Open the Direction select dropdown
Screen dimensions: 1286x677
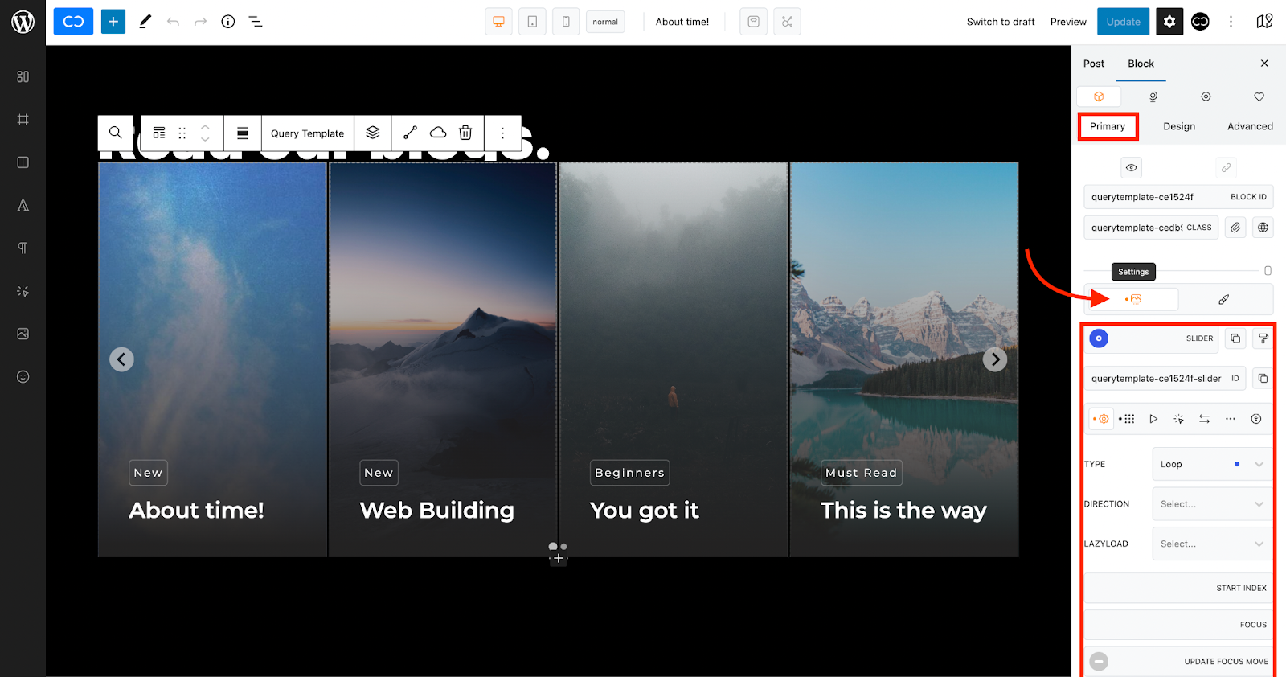[1212, 504]
